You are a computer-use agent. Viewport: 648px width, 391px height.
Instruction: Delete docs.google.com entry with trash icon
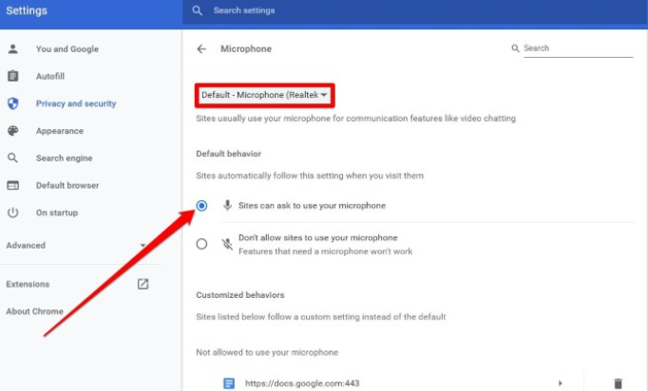click(x=618, y=383)
